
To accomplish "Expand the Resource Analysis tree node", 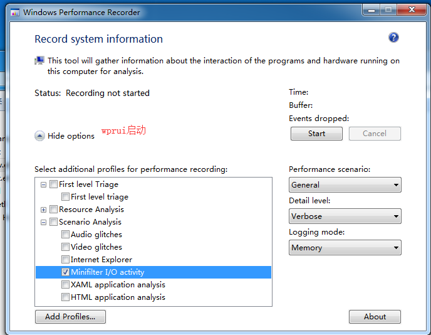I will pos(43,210).
